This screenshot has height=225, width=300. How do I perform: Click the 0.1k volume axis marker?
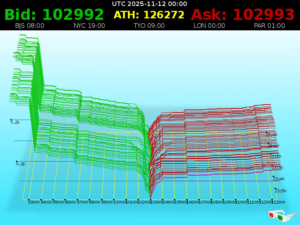pos(20,164)
